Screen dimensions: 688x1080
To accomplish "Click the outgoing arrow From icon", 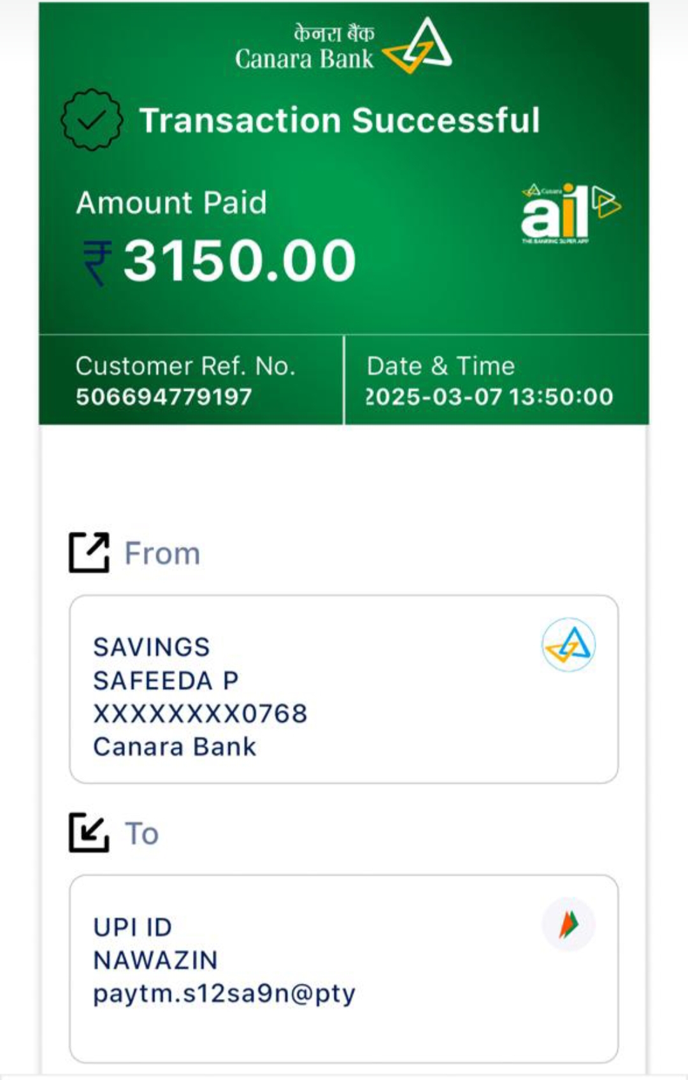I will pyautogui.click(x=89, y=553).
